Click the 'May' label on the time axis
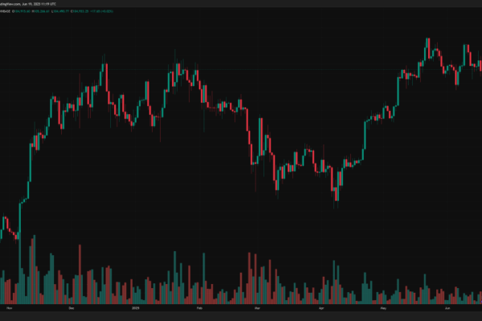This screenshot has width=482, height=321. 383,308
